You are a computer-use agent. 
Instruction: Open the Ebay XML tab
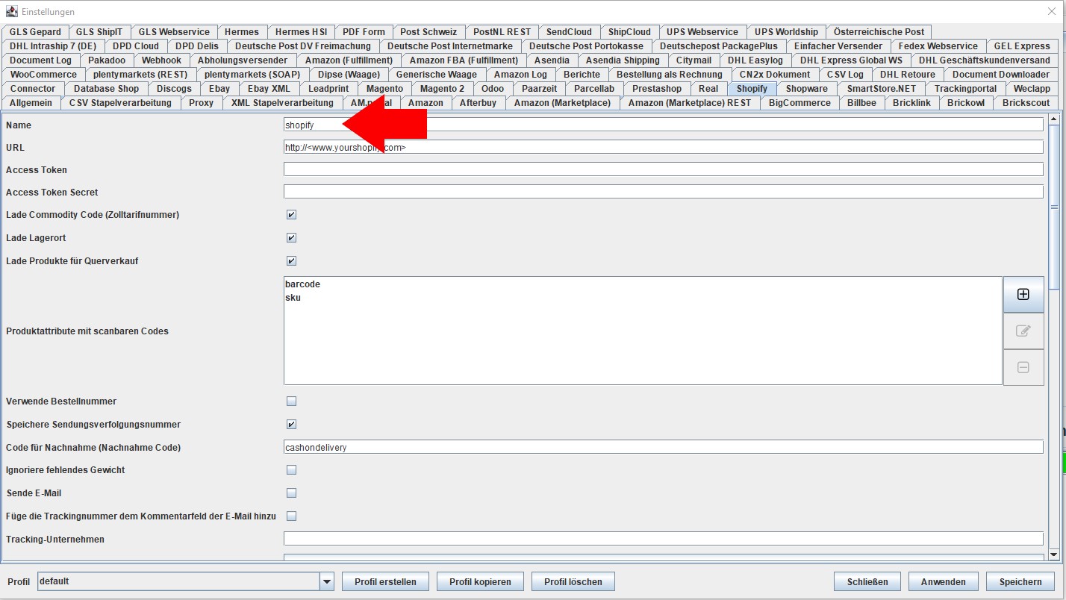[269, 89]
